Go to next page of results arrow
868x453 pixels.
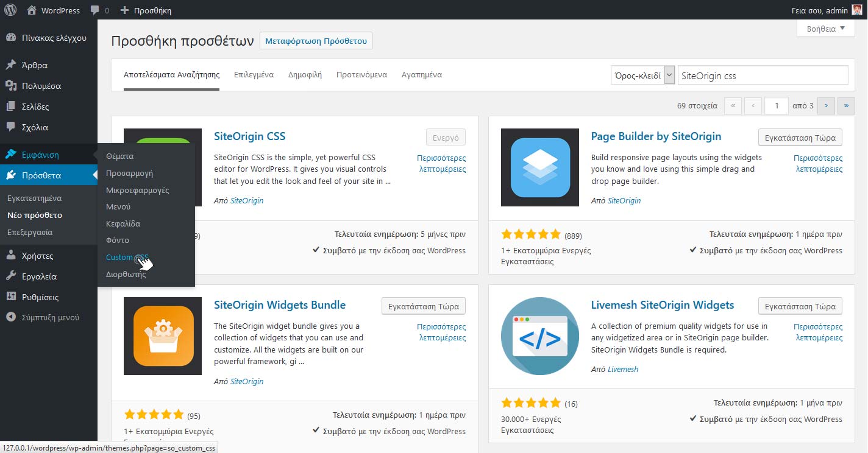point(826,106)
